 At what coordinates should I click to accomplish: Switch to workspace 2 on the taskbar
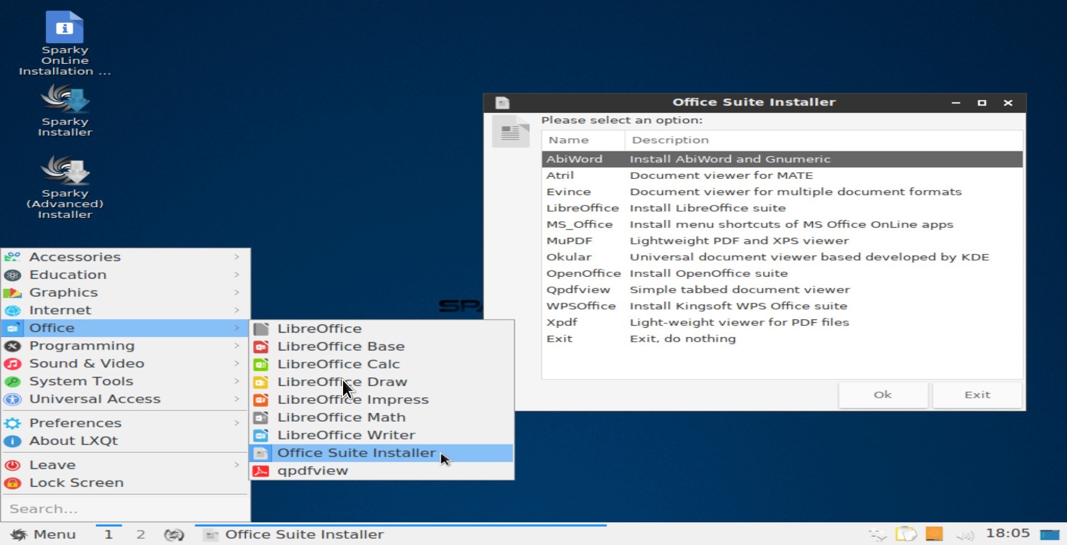141,534
